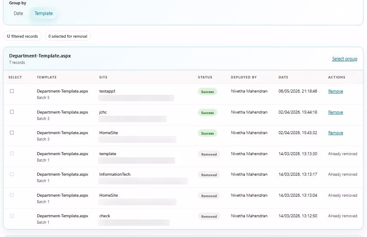Click date 14/03/2026, 13:13:30
This screenshot has height=237, width=367.
coord(298,154)
